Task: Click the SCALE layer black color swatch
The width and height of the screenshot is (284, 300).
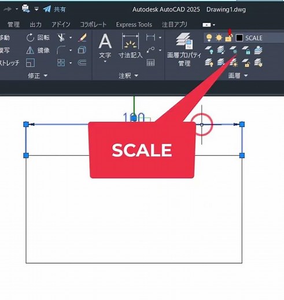Action: (239, 38)
